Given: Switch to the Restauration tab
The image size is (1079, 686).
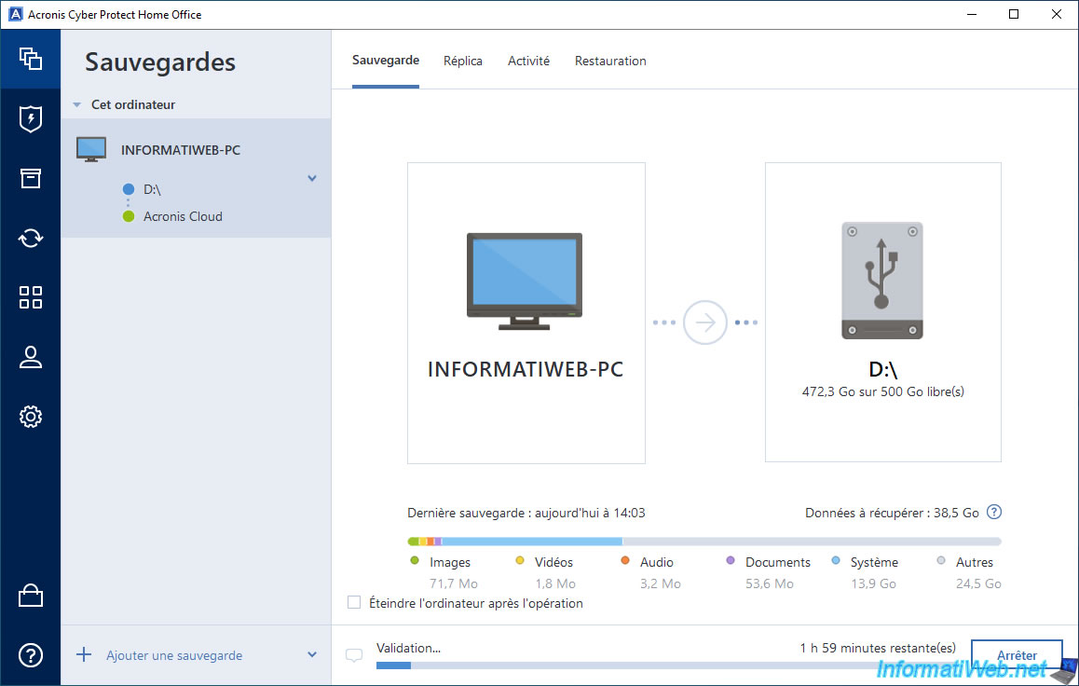Looking at the screenshot, I should click(610, 61).
